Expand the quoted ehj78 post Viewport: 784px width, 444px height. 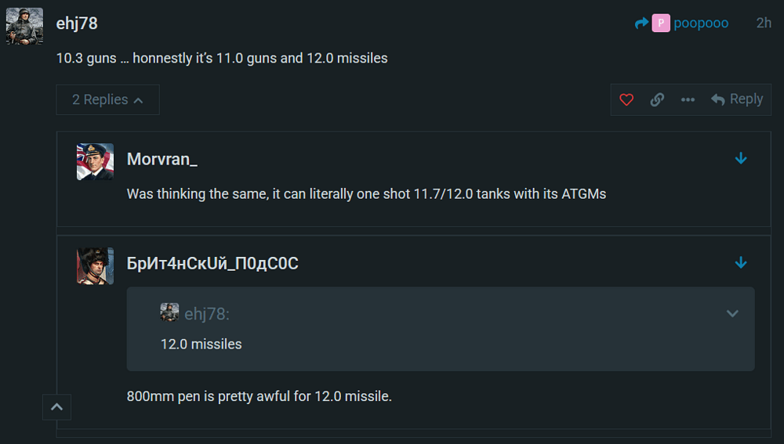point(732,314)
